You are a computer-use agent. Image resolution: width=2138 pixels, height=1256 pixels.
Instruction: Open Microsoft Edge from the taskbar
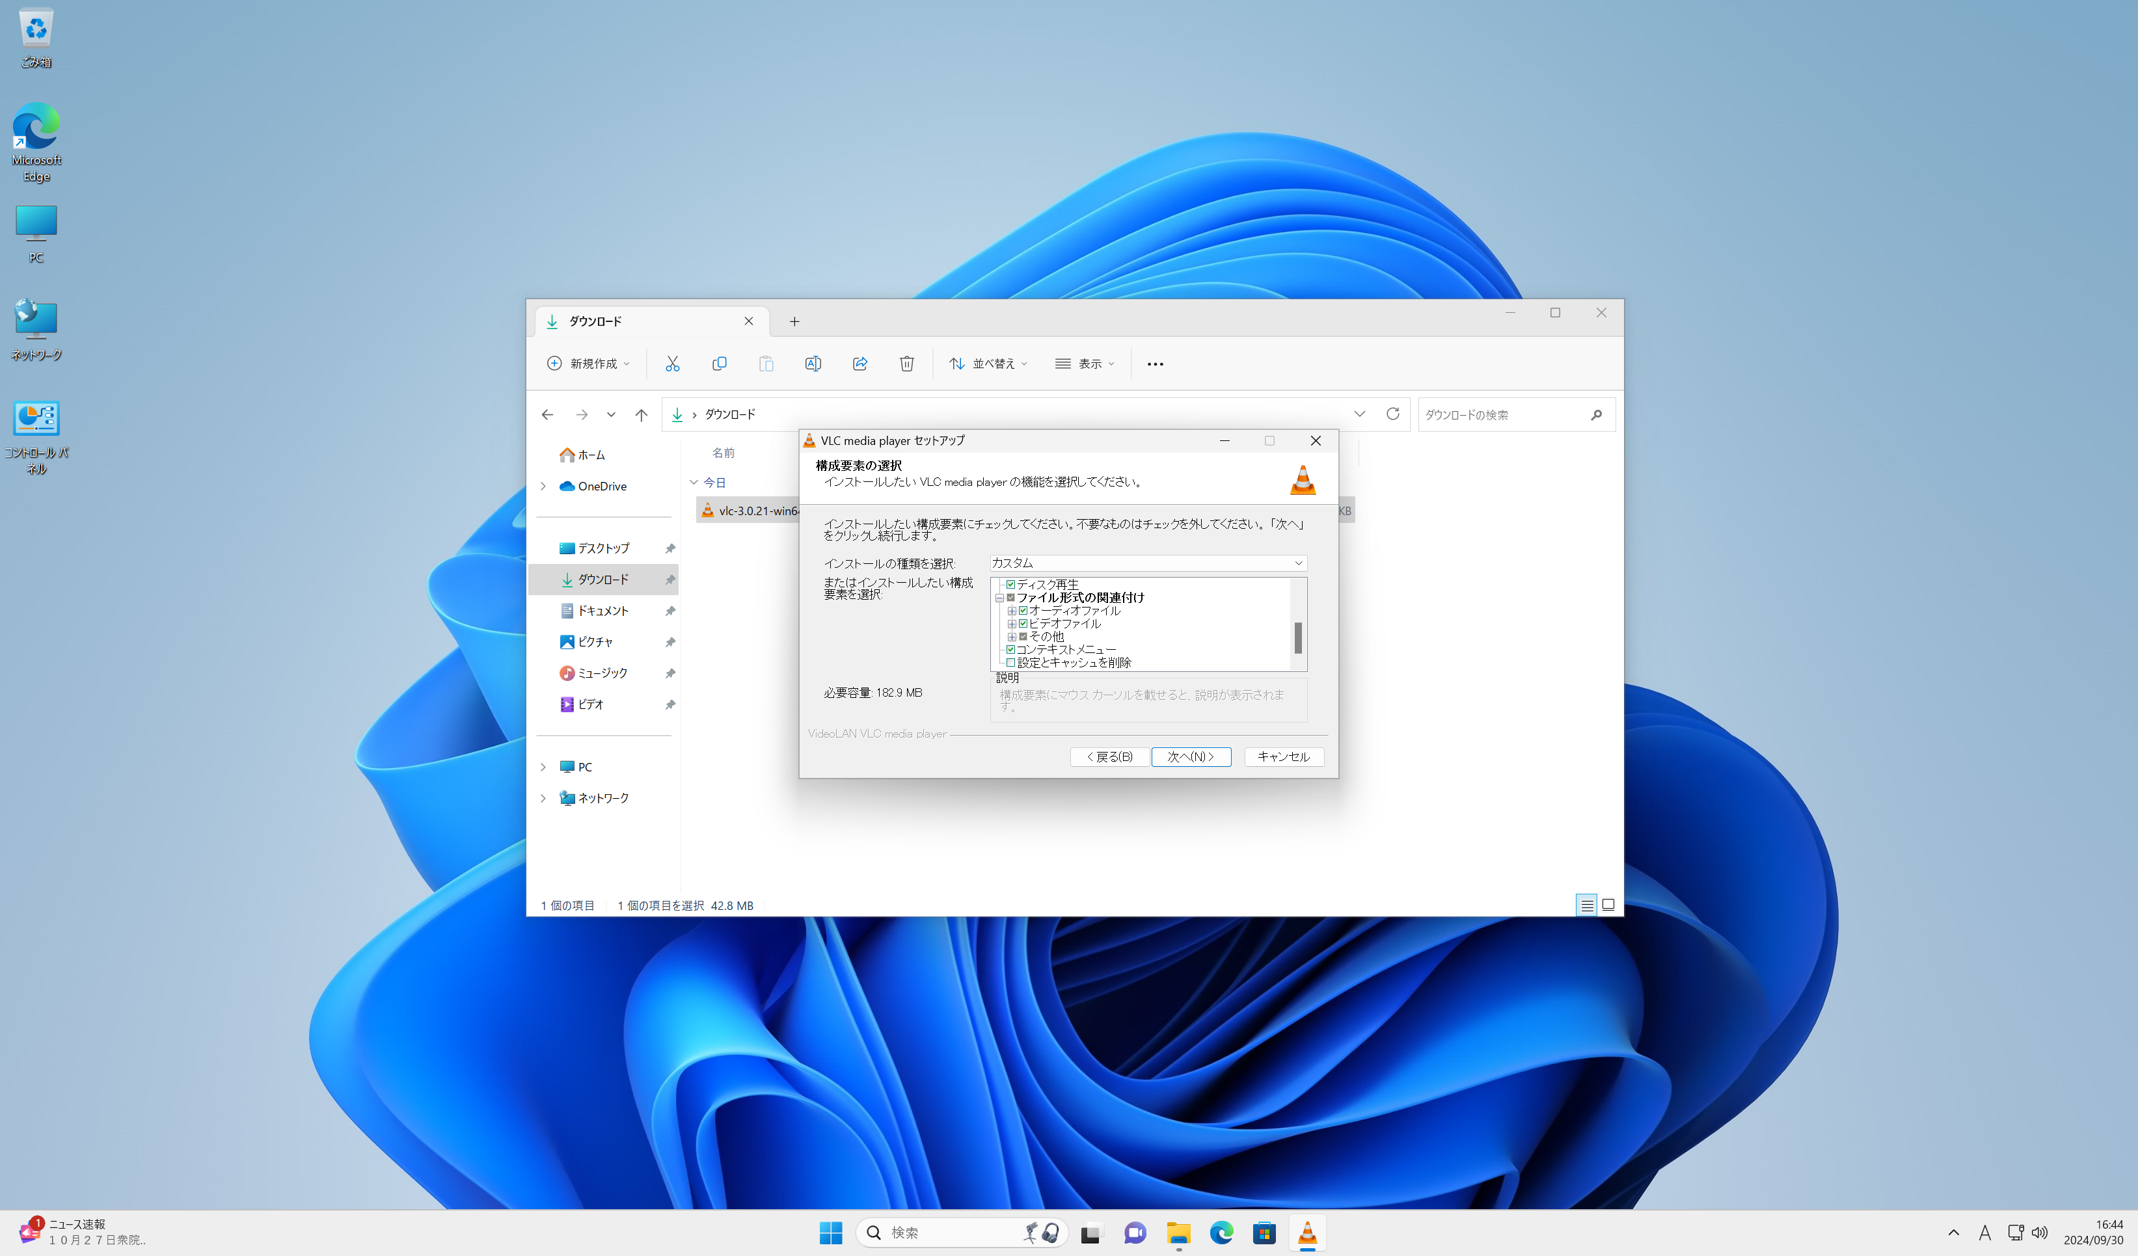tap(1221, 1232)
